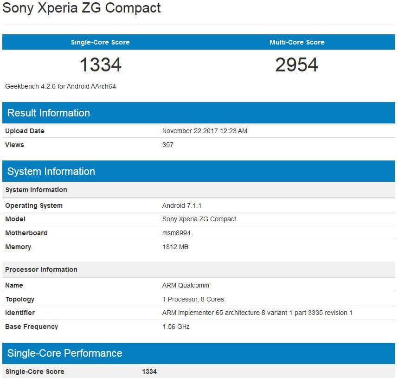Image resolution: width=398 pixels, height=378 pixels.
Task: Select the Upload Date label
Action: [x=25, y=131]
